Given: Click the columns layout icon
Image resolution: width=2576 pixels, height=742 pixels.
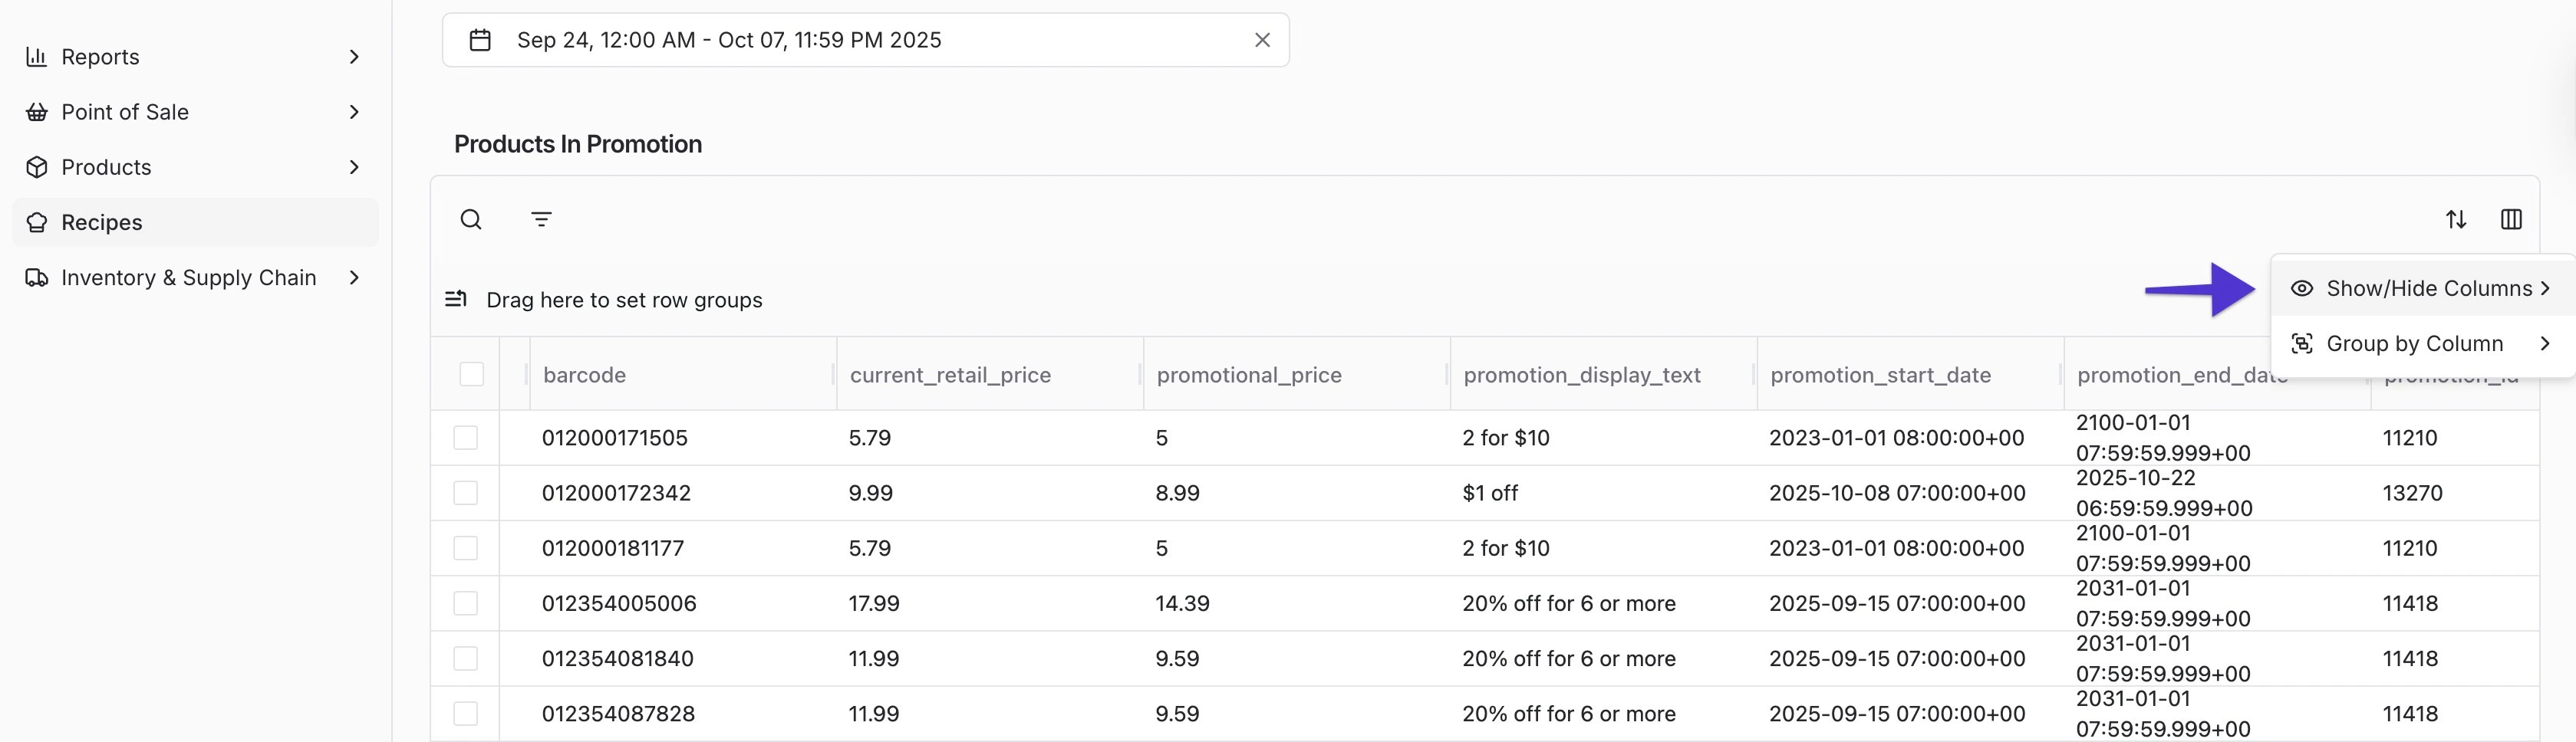Looking at the screenshot, I should [x=2511, y=220].
